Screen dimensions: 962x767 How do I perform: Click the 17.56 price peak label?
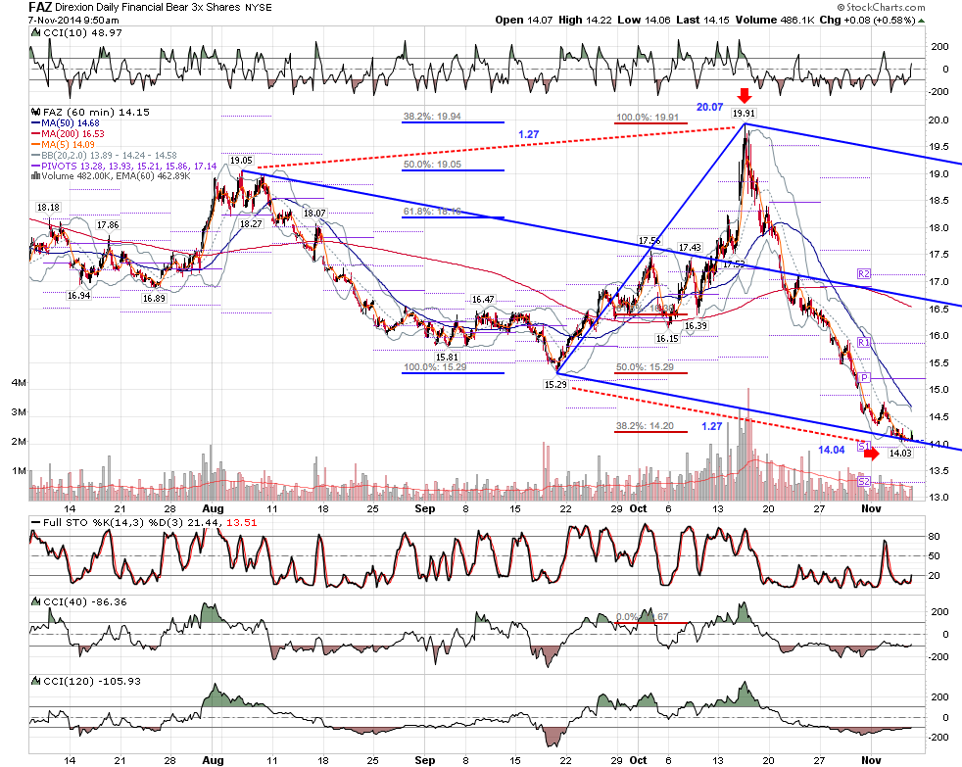tap(649, 241)
